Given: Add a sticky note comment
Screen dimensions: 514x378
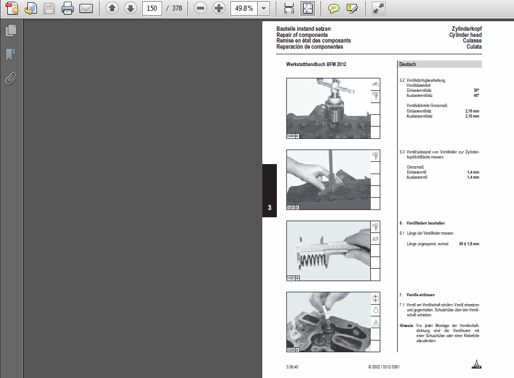Looking at the screenshot, I should [333, 8].
